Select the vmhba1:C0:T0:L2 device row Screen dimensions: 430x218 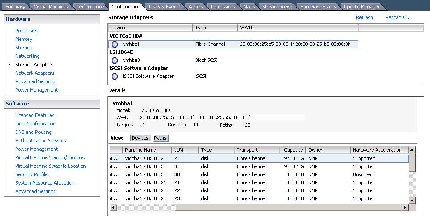point(259,159)
